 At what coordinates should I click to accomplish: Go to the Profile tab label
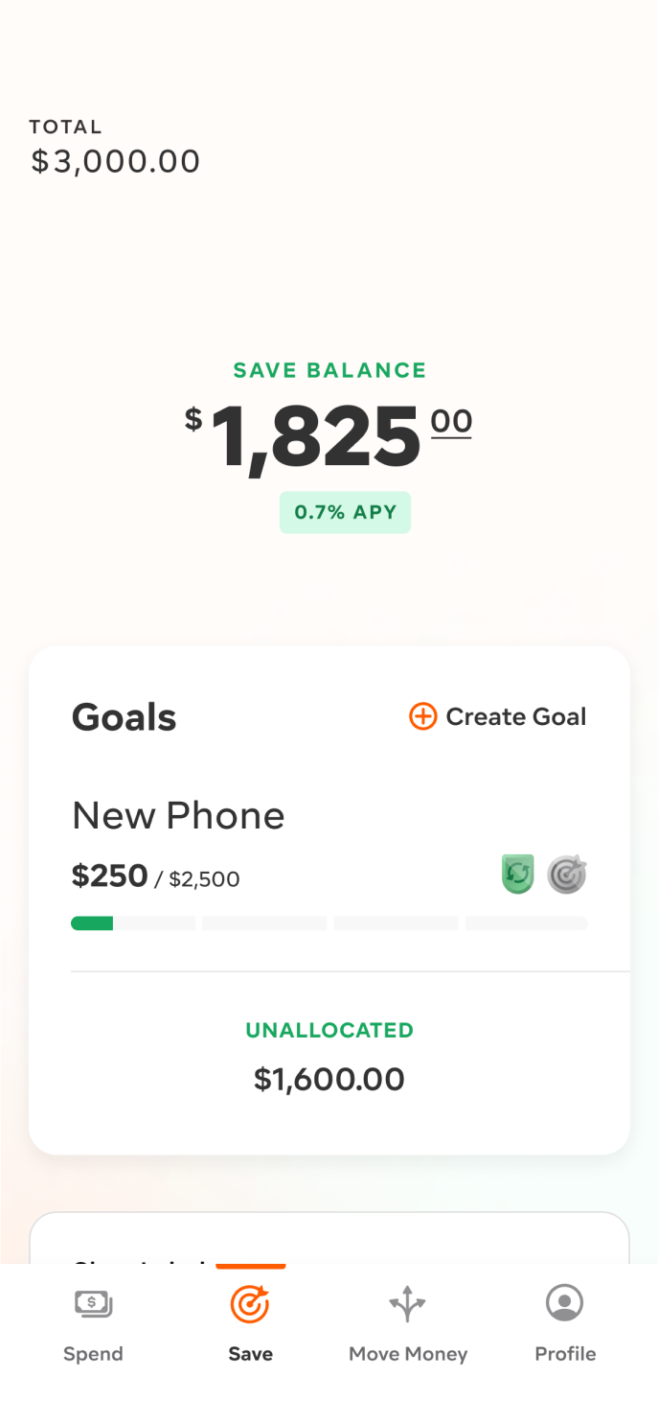[565, 1354]
